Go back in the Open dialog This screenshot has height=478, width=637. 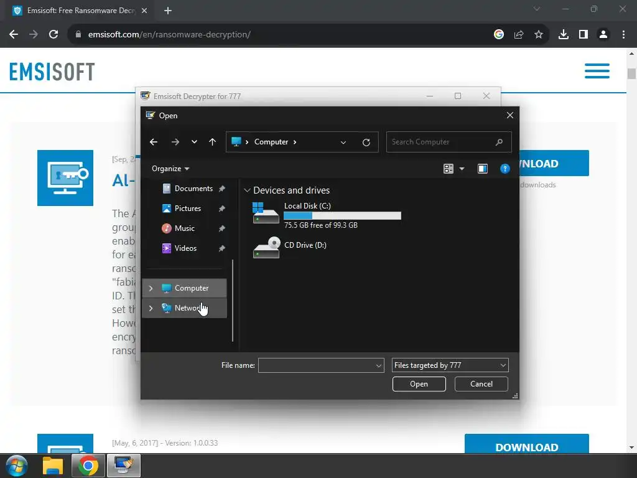(x=154, y=142)
